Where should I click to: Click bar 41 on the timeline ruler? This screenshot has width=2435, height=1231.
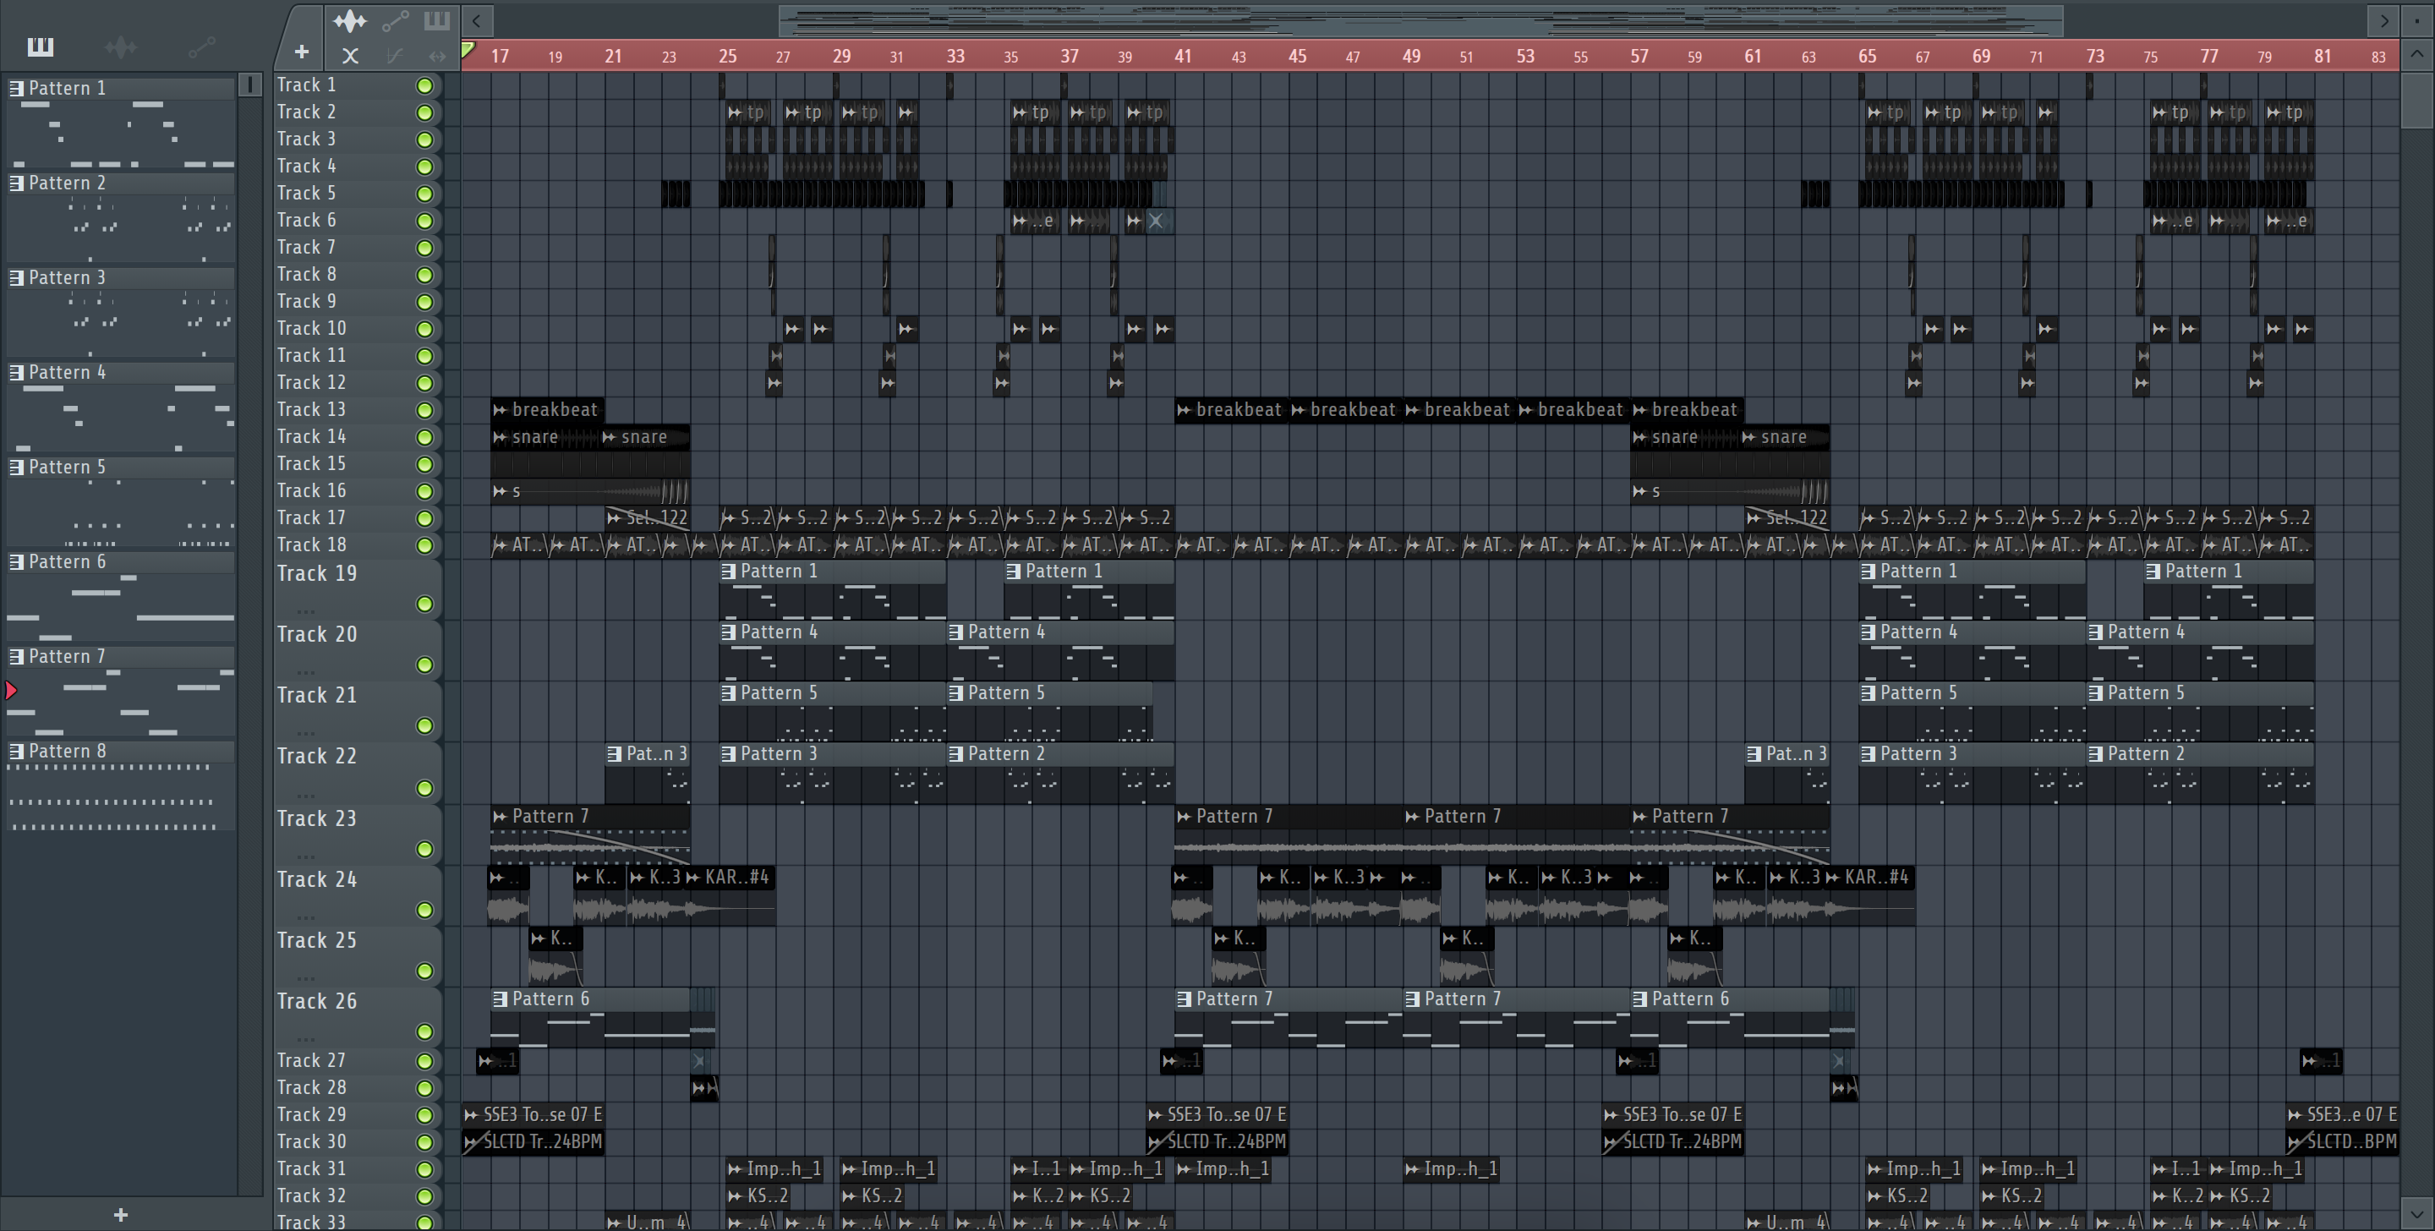tap(1183, 56)
